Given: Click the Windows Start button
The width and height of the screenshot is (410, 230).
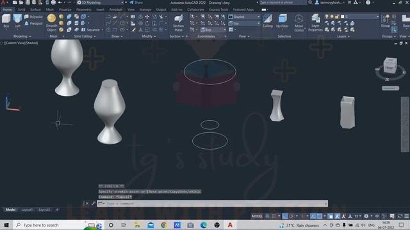Looking at the screenshot, I should (x=6, y=225).
